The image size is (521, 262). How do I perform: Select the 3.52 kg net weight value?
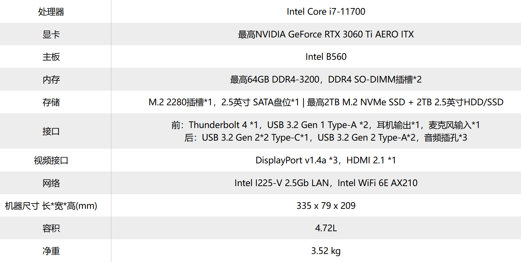pyautogui.click(x=326, y=251)
